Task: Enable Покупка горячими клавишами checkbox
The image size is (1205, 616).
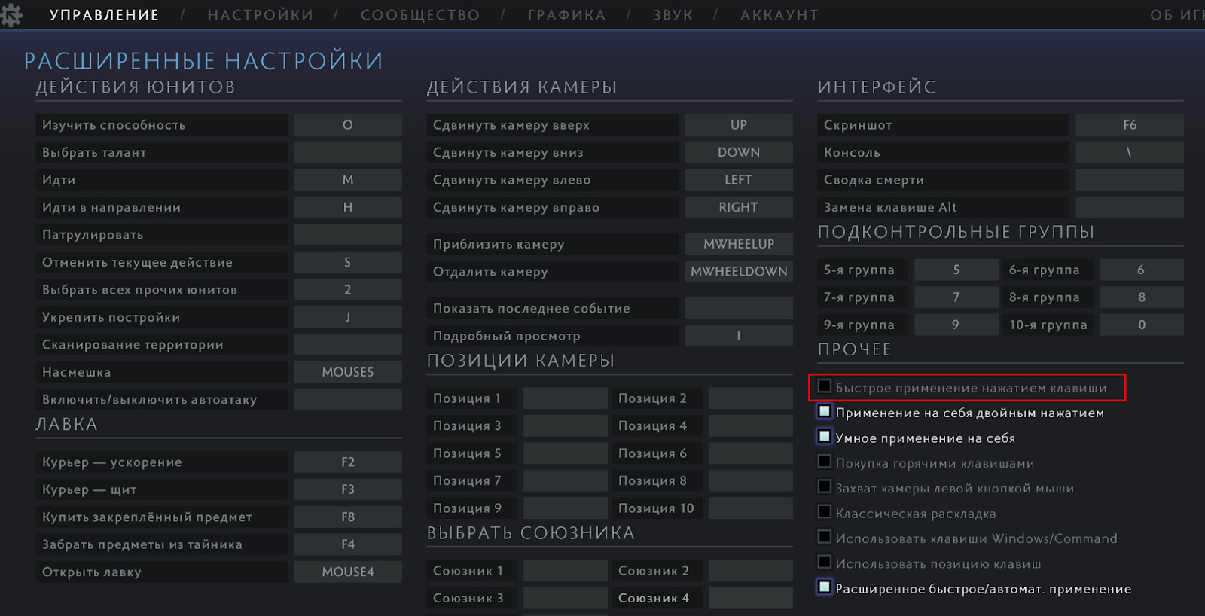Action: tap(825, 462)
